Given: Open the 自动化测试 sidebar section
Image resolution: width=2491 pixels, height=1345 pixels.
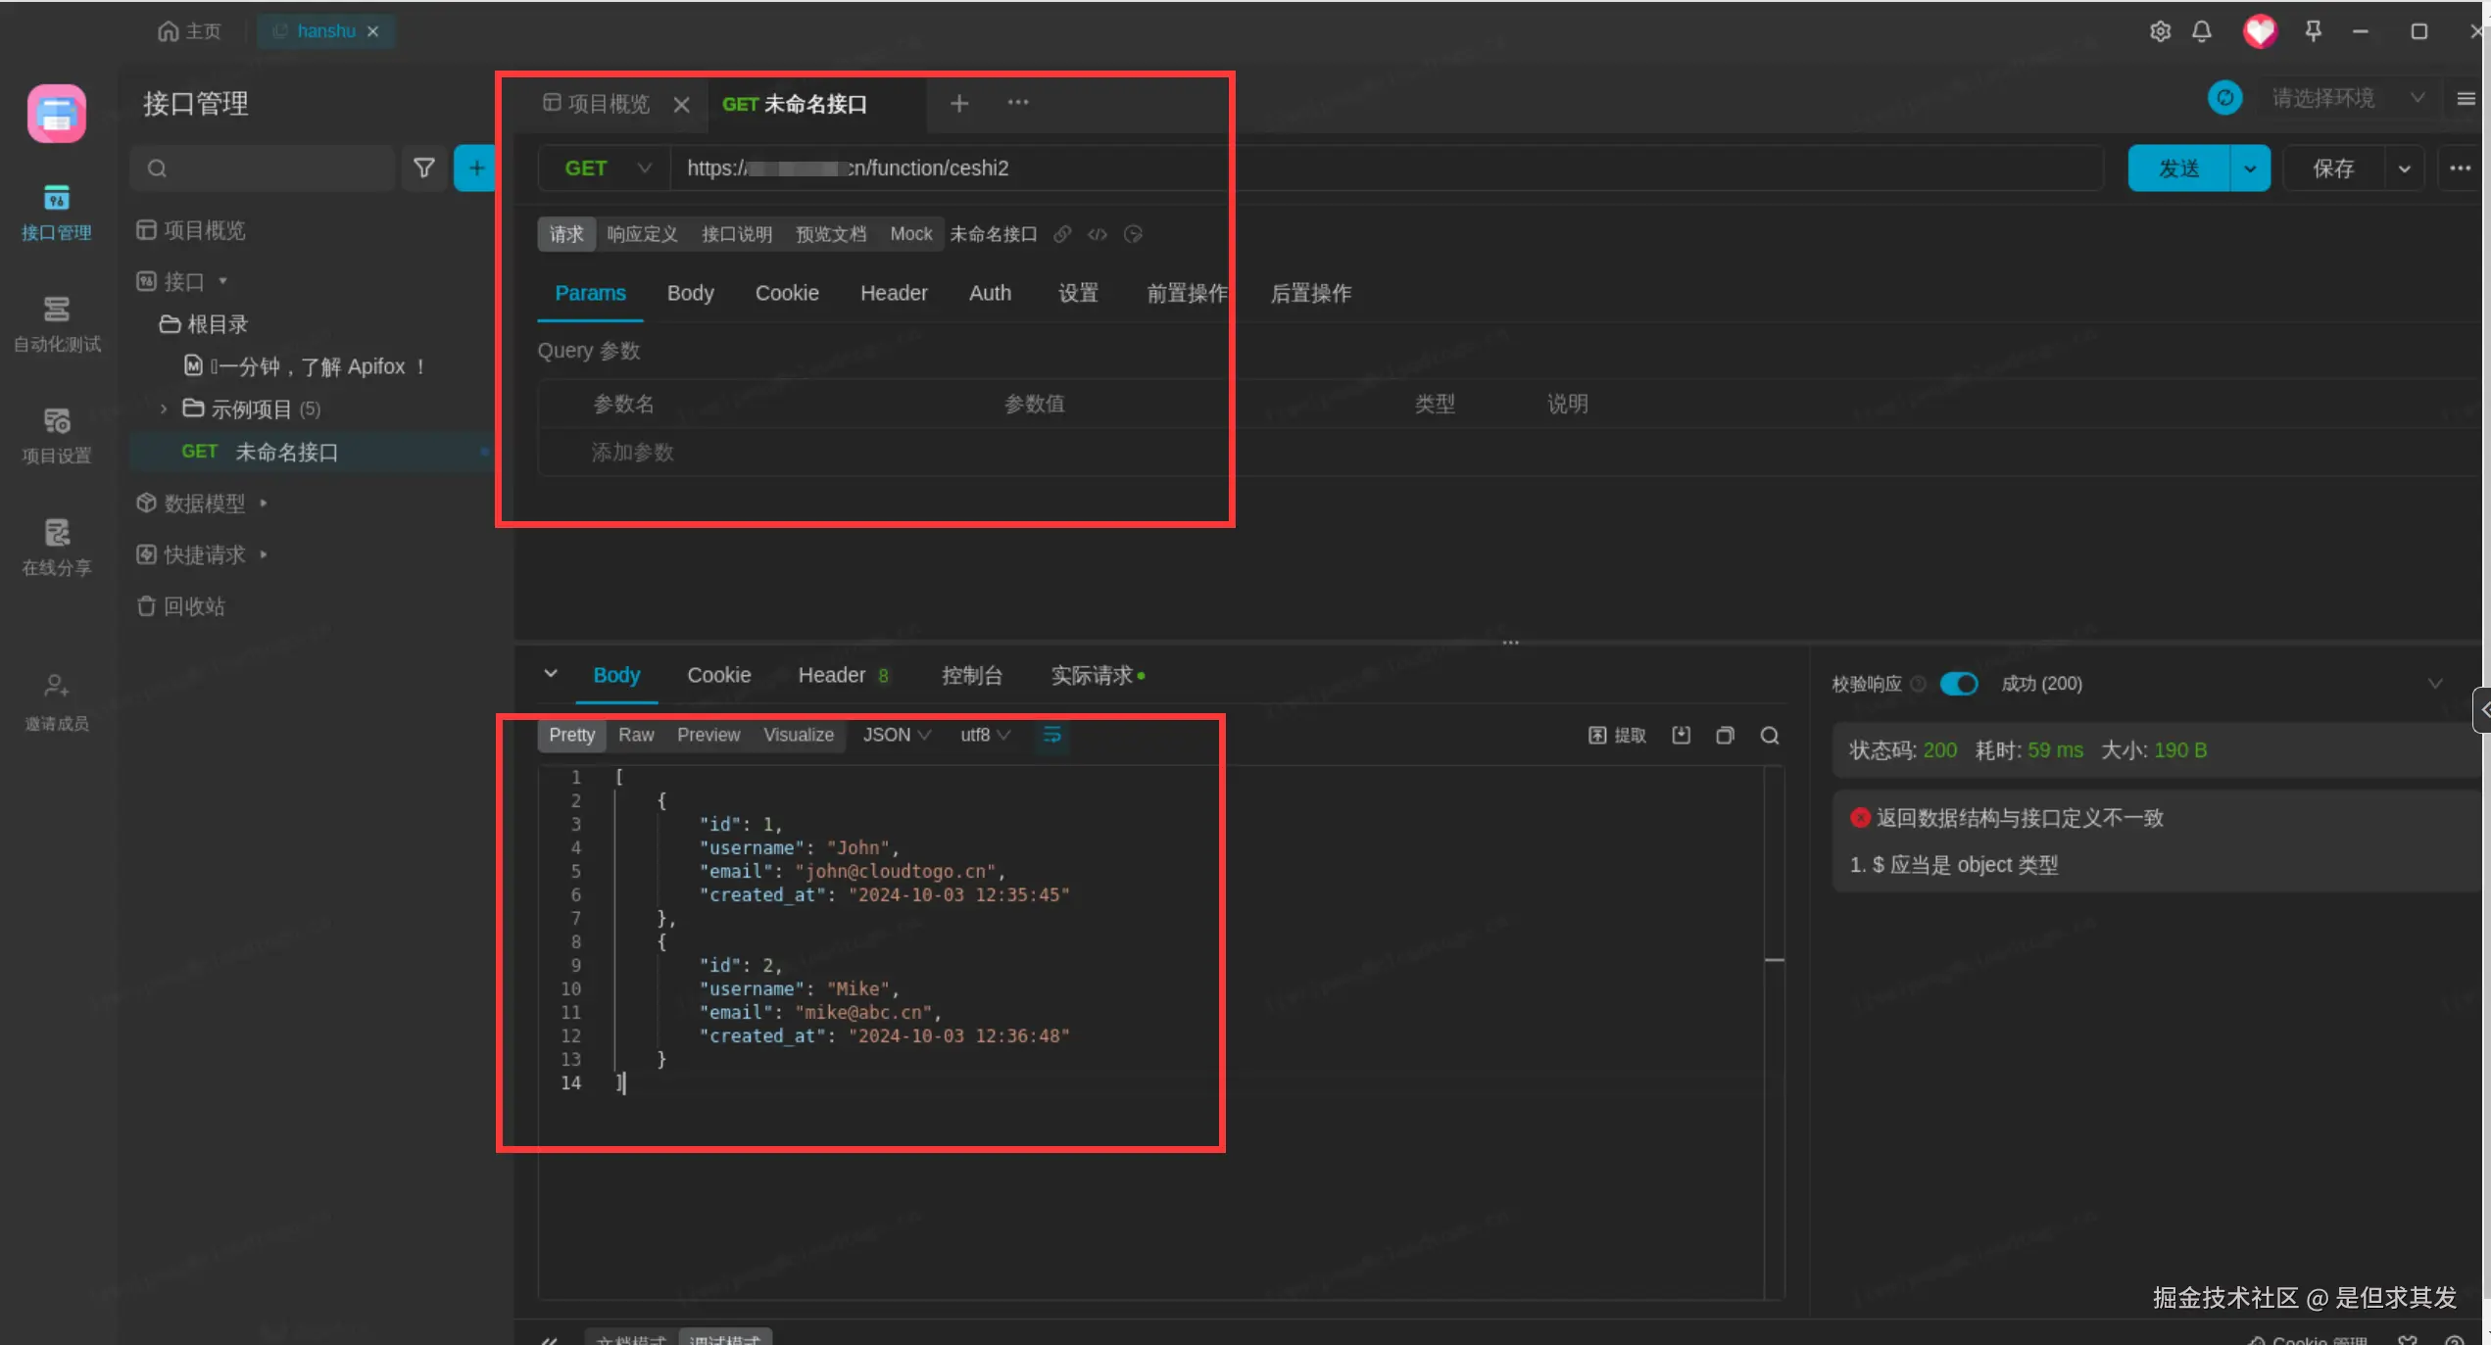Looking at the screenshot, I should 57,323.
